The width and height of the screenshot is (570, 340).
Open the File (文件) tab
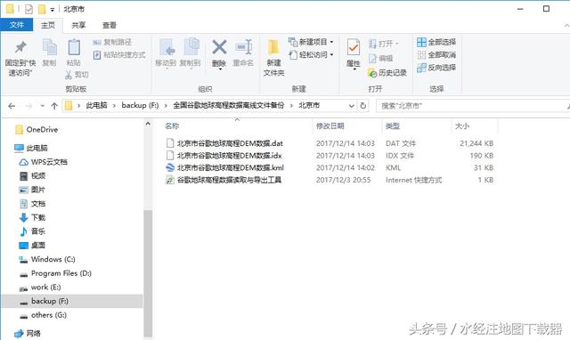[x=17, y=25]
